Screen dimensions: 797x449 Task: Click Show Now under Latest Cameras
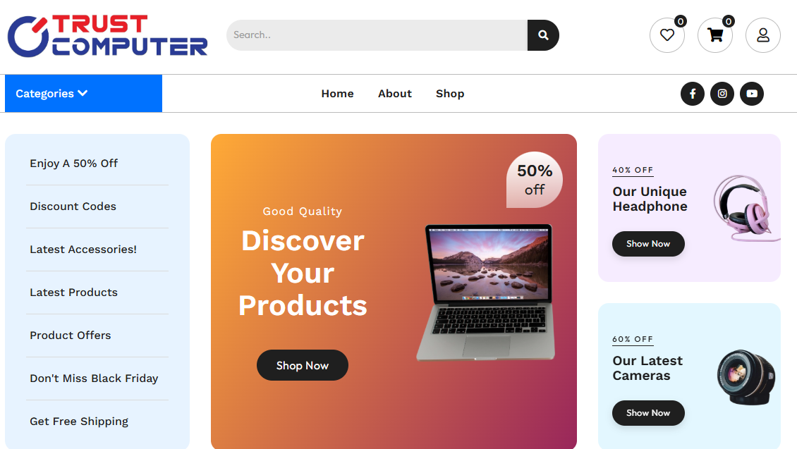648,413
